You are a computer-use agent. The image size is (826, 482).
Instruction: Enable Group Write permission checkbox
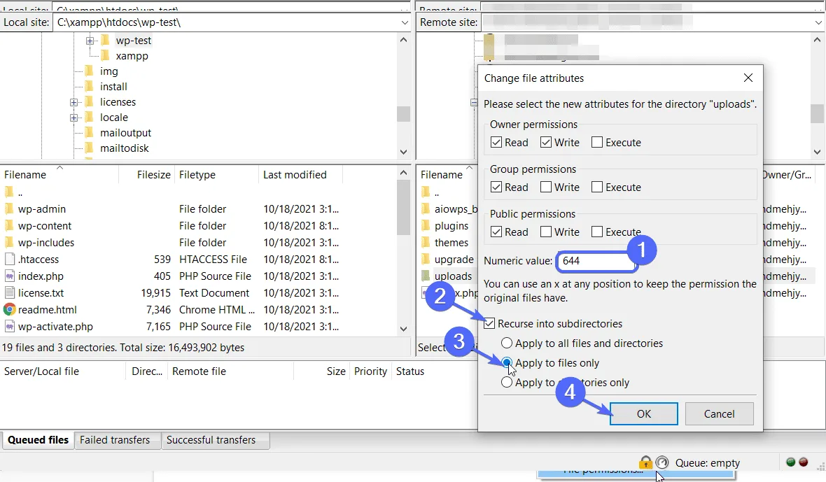(x=546, y=187)
